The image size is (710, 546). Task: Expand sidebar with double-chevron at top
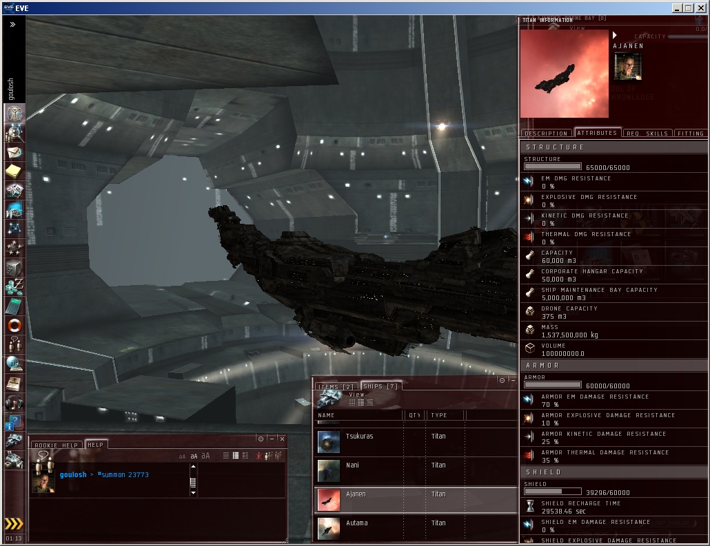click(12, 24)
